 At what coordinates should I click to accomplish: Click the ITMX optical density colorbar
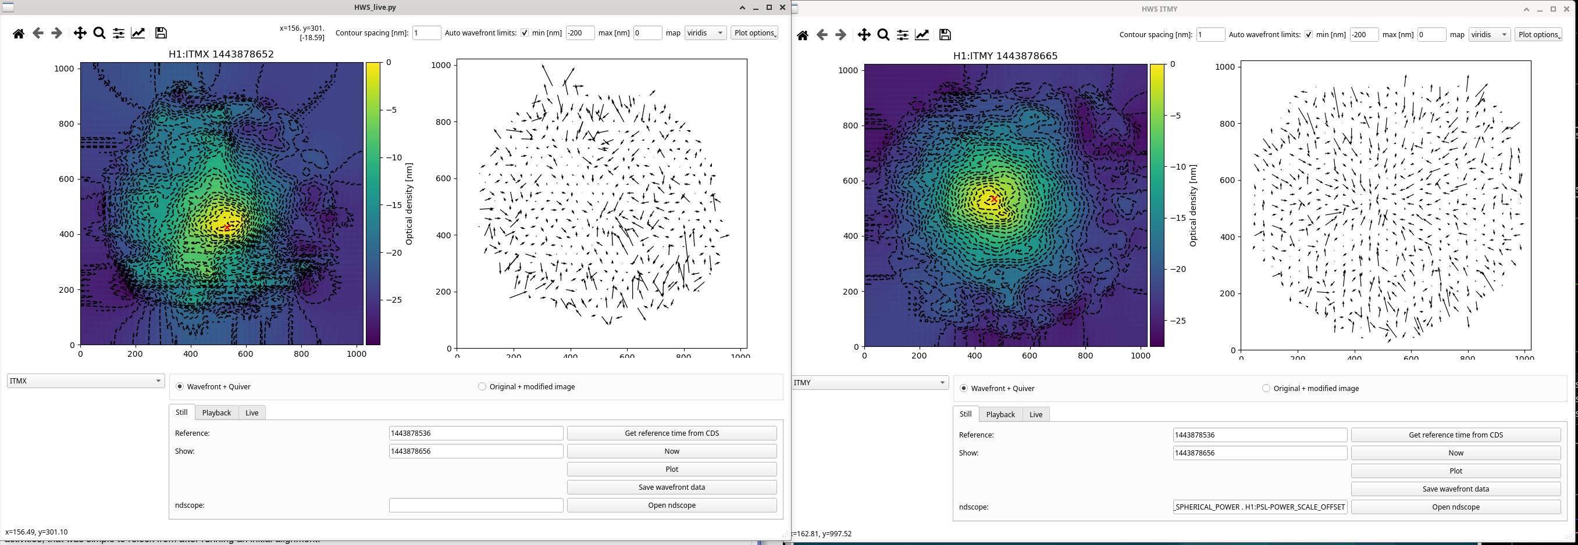(x=373, y=204)
